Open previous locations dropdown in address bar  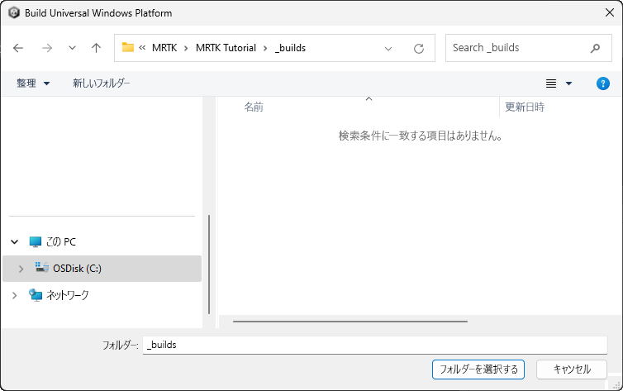click(388, 49)
